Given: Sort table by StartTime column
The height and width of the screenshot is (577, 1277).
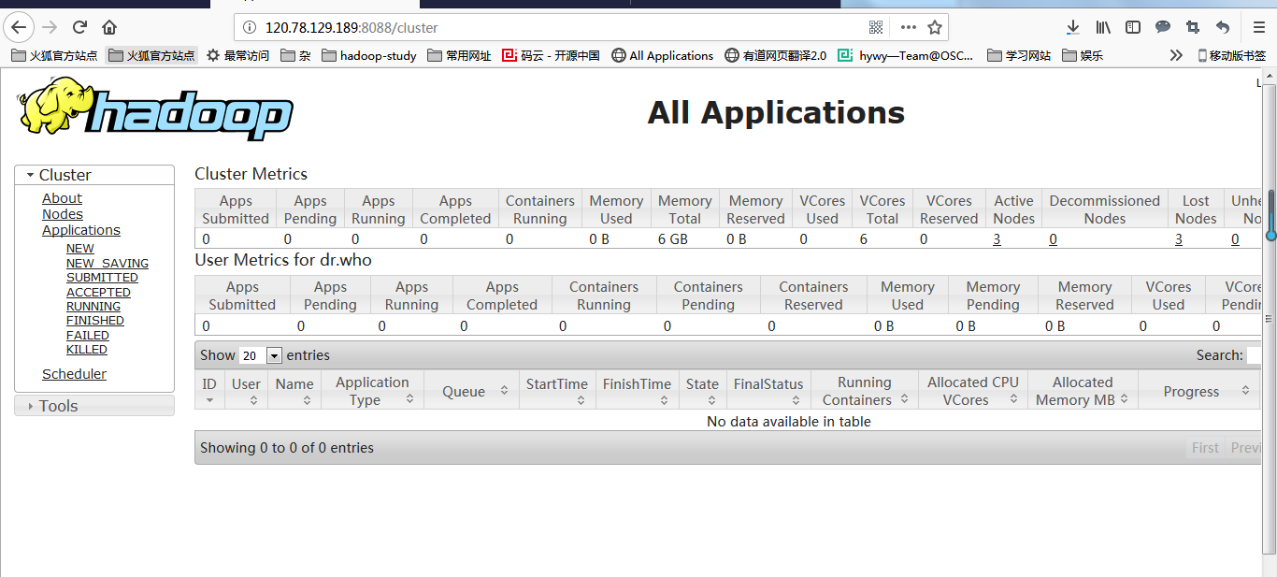Looking at the screenshot, I should point(557,391).
